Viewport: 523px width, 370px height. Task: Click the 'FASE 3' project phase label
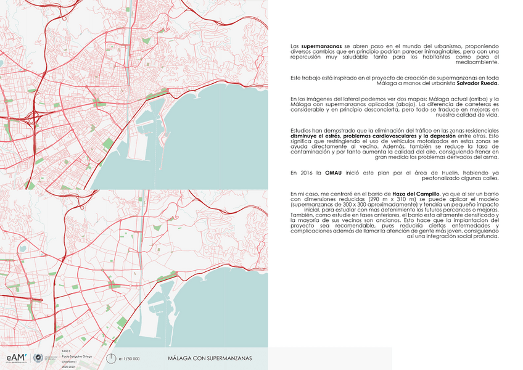coord(65,351)
